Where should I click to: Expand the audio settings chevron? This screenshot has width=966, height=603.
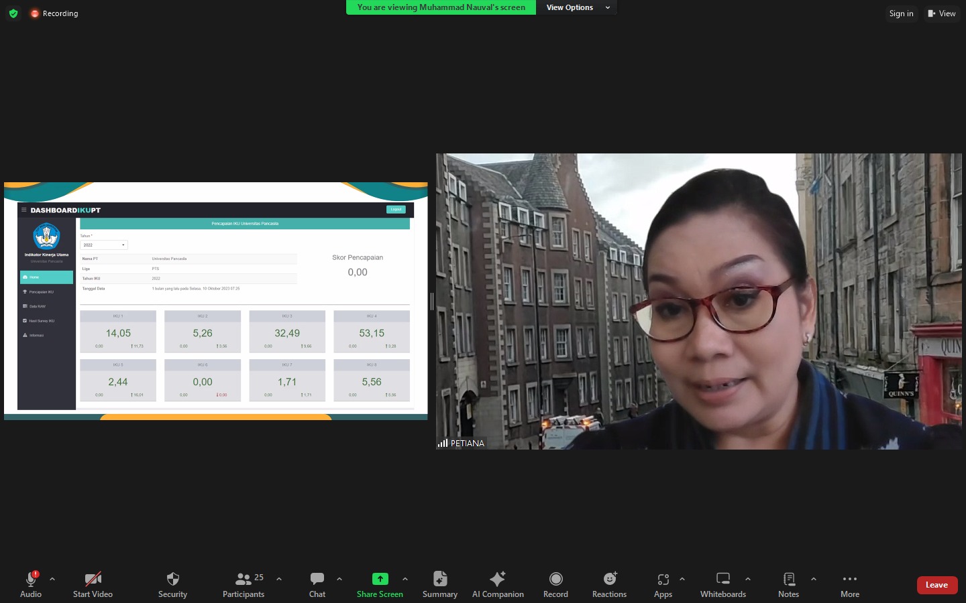click(52, 579)
